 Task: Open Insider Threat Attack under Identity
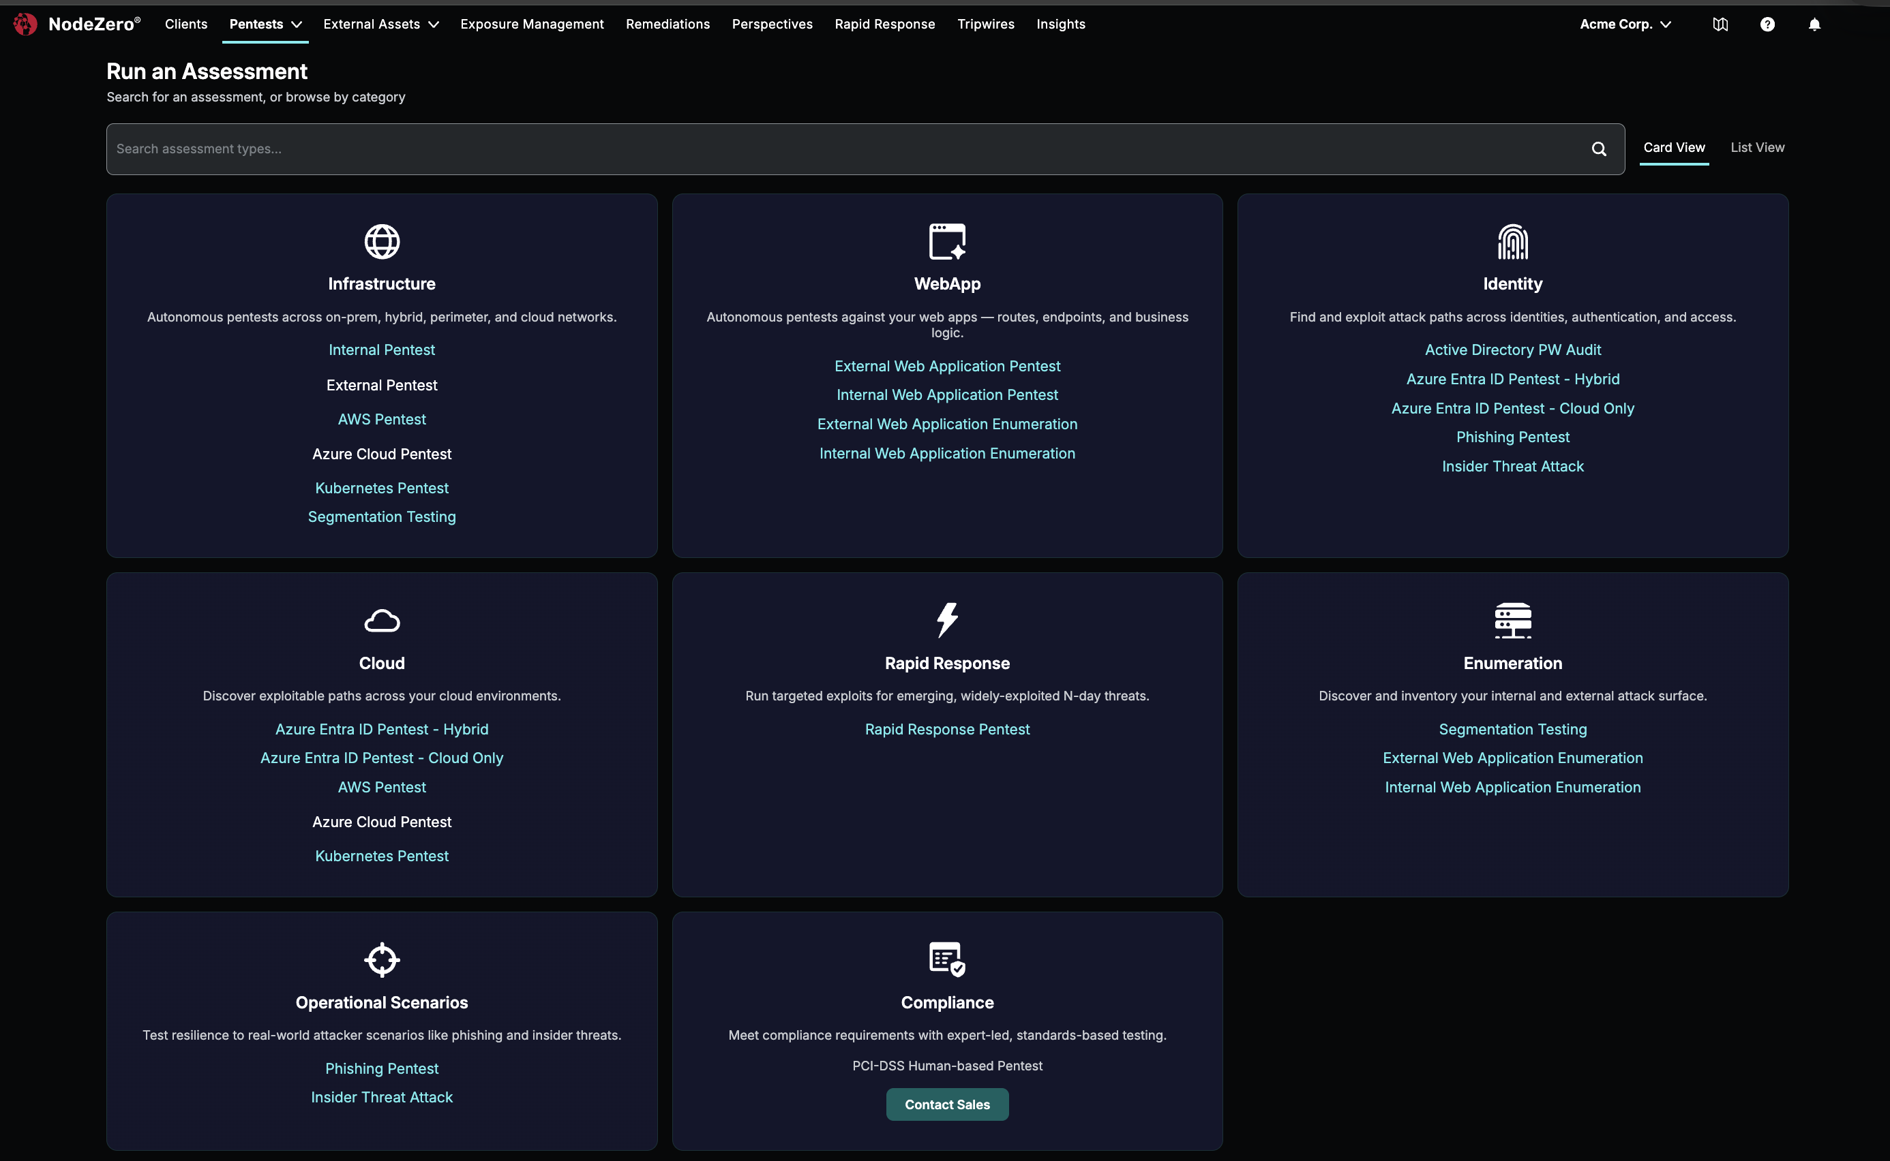click(1513, 466)
